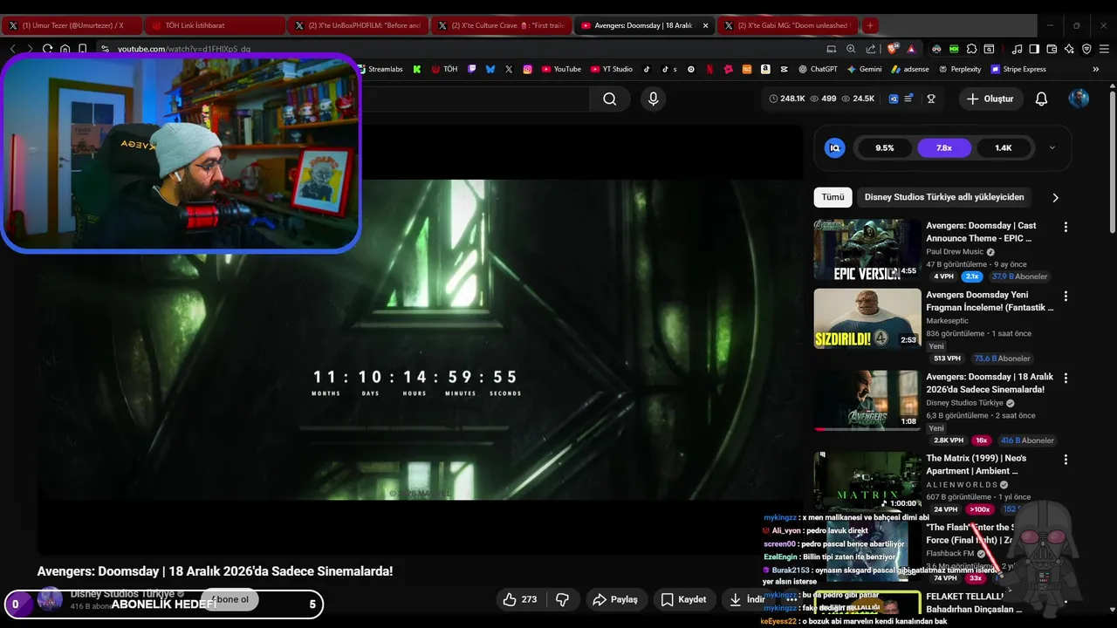
Task: Open the Instagram bookmark icon
Action: [527, 69]
